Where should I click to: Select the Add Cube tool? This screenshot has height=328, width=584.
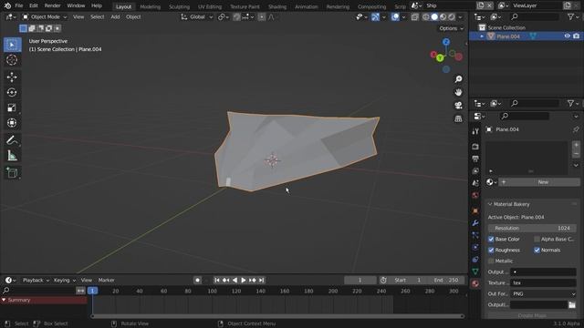click(x=12, y=173)
